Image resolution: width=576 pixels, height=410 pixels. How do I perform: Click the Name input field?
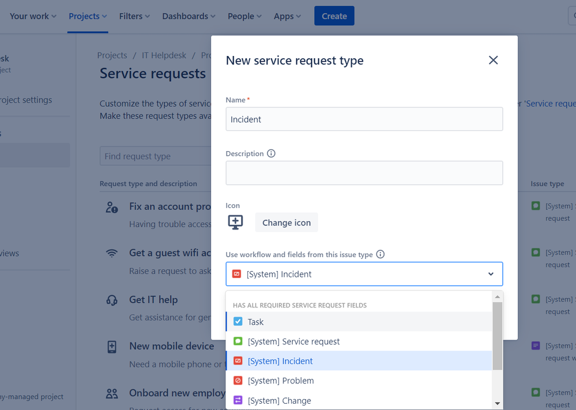[x=364, y=119]
